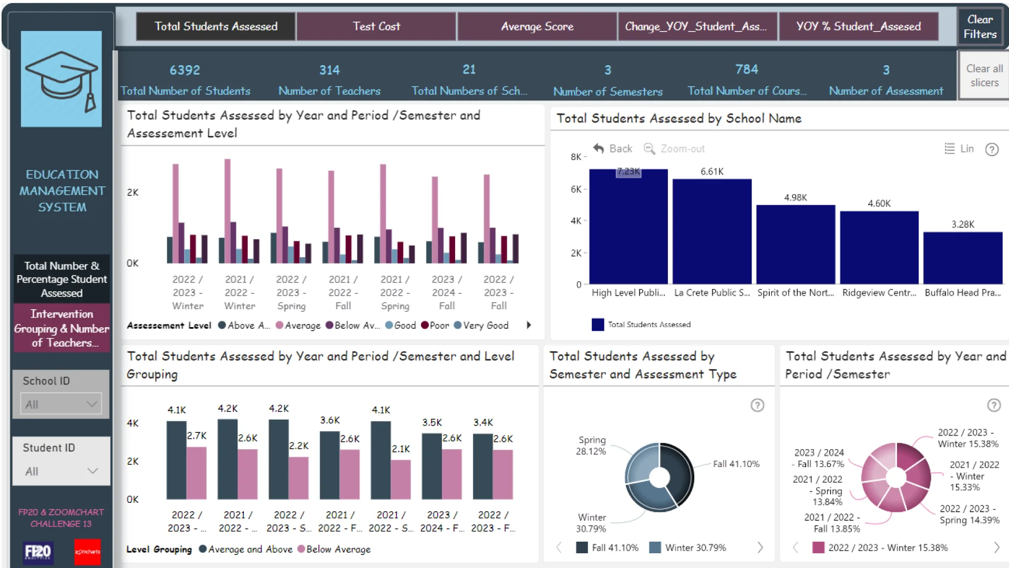
Task: Go to previous page of year period pie legend
Action: [796, 547]
